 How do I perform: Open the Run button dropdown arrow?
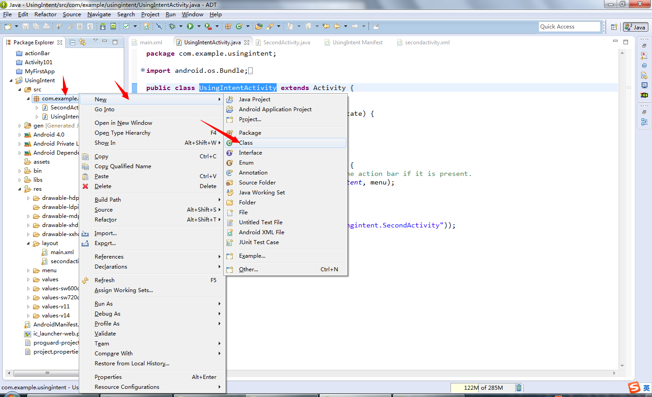(x=199, y=26)
